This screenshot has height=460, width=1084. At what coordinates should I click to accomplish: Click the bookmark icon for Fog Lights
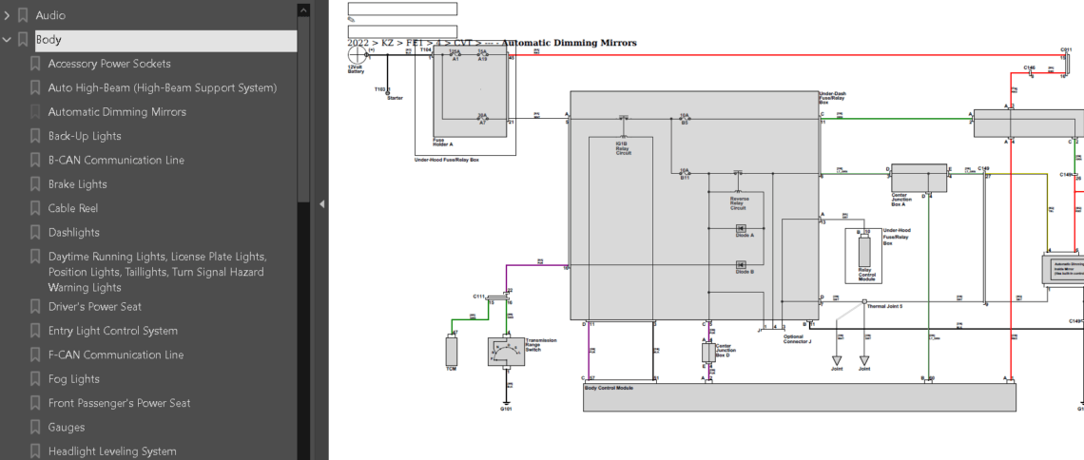pos(35,379)
